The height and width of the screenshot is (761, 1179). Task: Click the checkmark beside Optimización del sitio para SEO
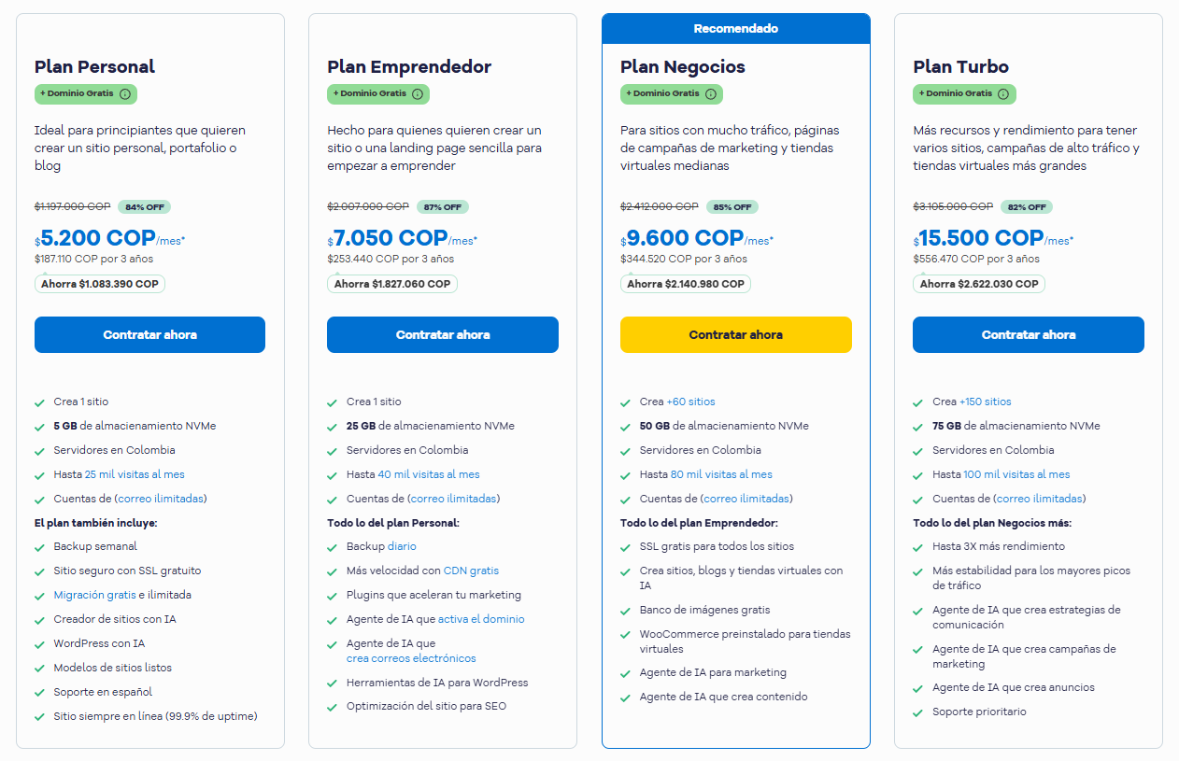(332, 708)
